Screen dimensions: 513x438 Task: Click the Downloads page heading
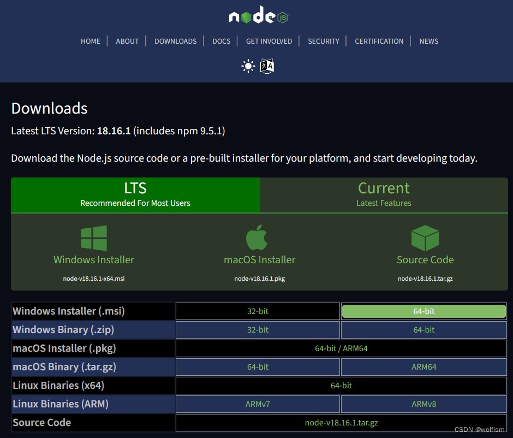50,108
